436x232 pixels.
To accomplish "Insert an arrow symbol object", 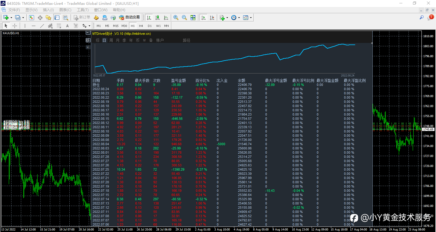I will point(84,26).
